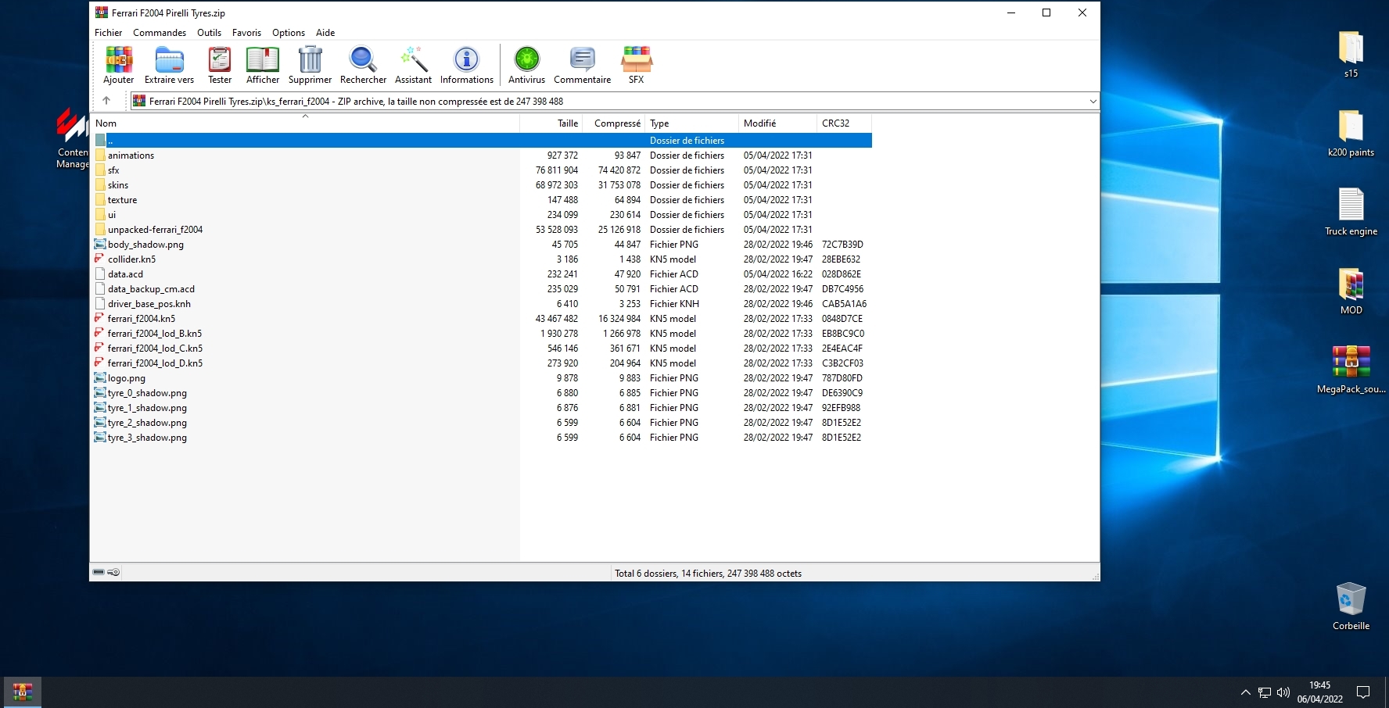Open the MOD archive on desktop
The image size is (1389, 708).
coord(1351,291)
